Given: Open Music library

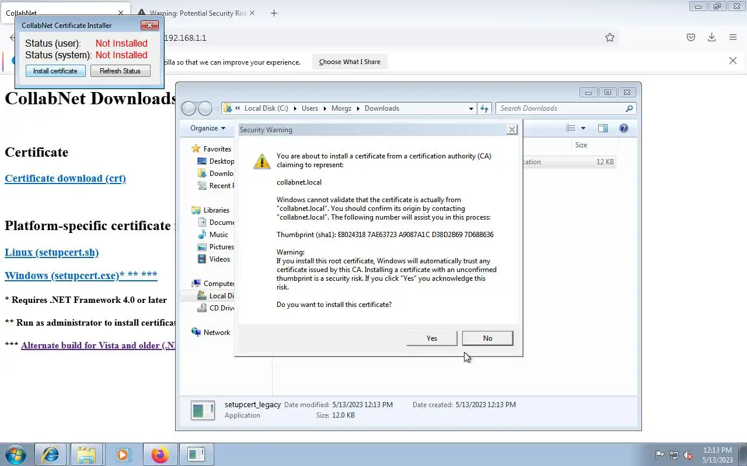Looking at the screenshot, I should point(218,235).
